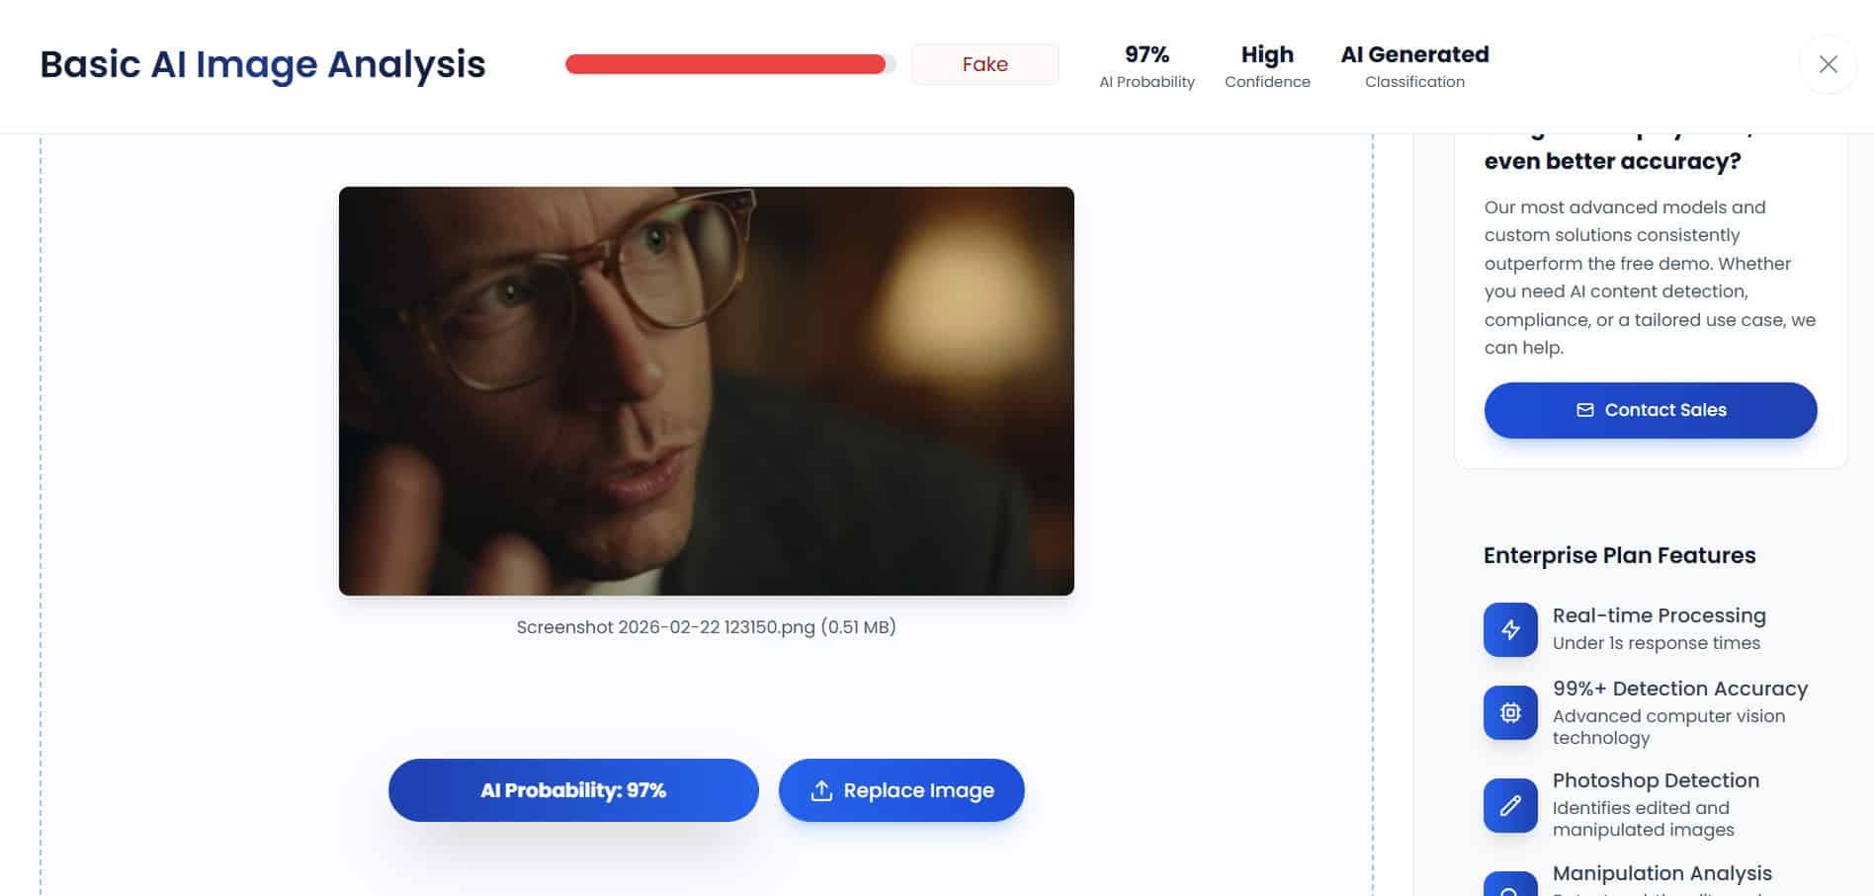
Task: Click the Enterprise Plan Features heading
Action: coord(1619,555)
